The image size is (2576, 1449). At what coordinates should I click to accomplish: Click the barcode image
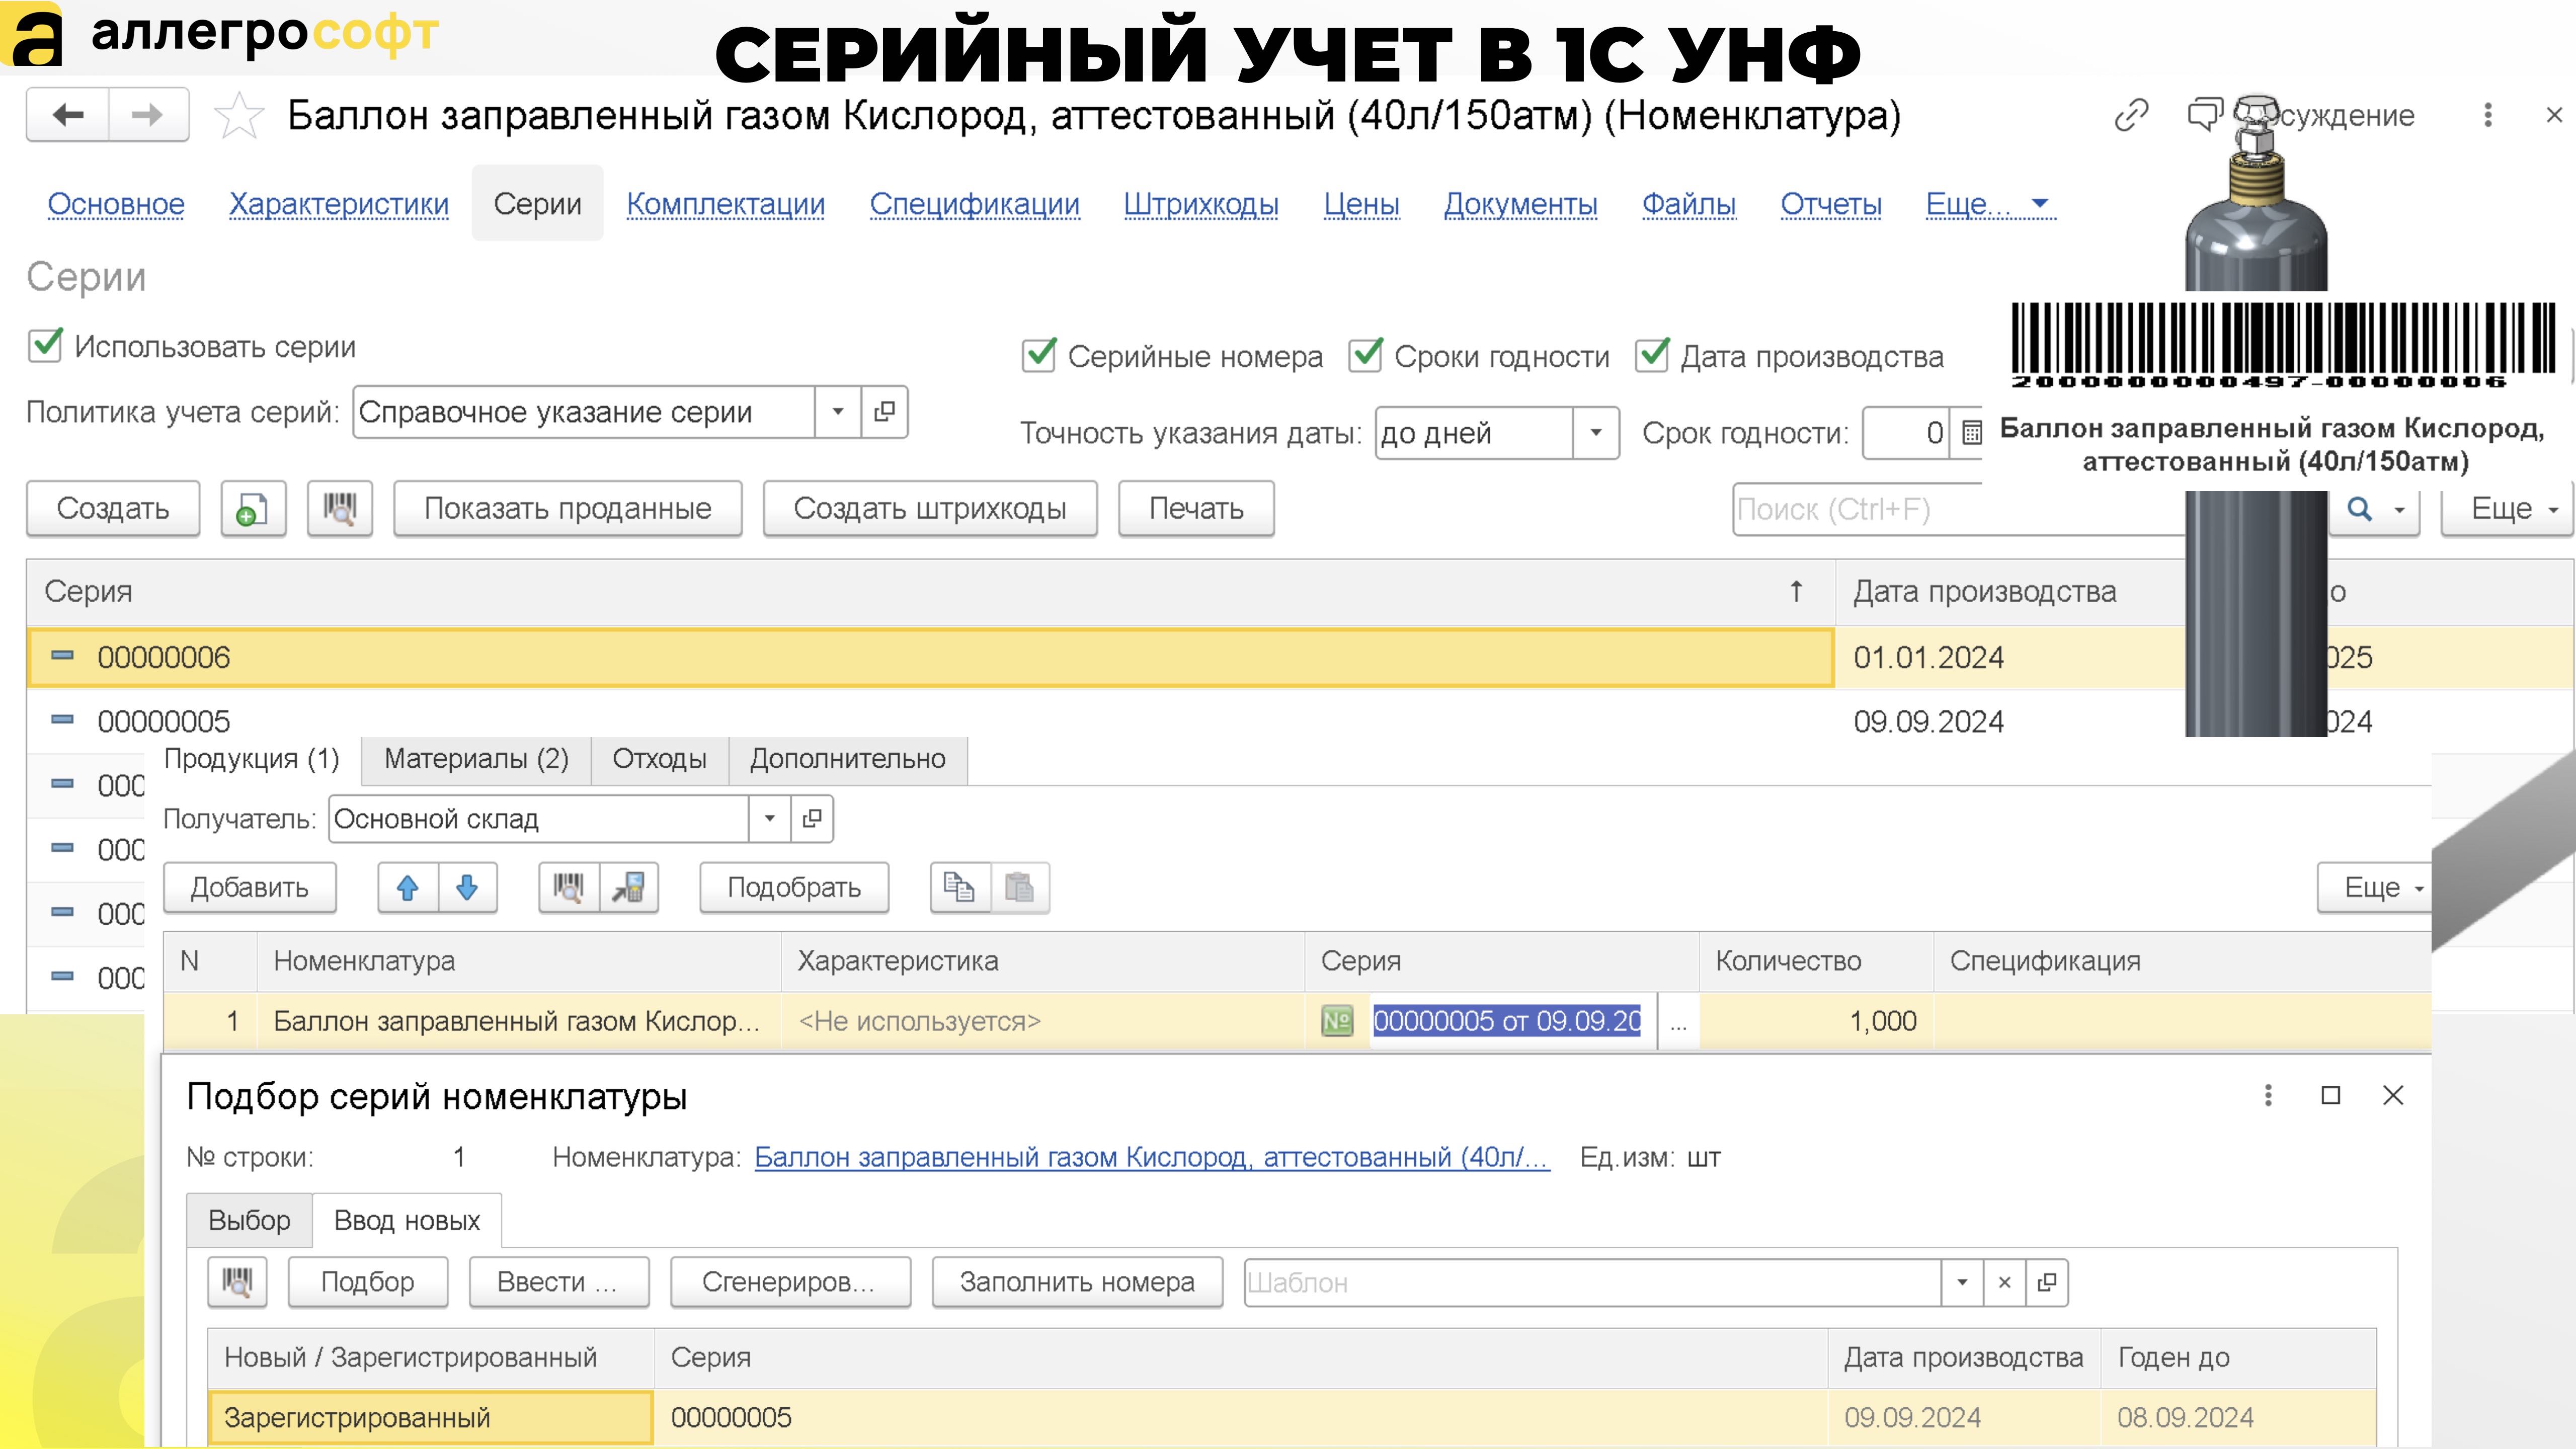2284,345
